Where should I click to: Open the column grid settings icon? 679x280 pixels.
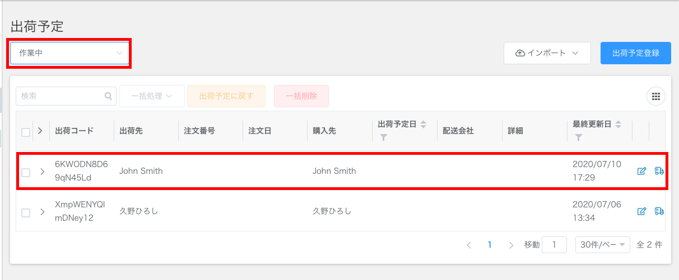[x=656, y=96]
